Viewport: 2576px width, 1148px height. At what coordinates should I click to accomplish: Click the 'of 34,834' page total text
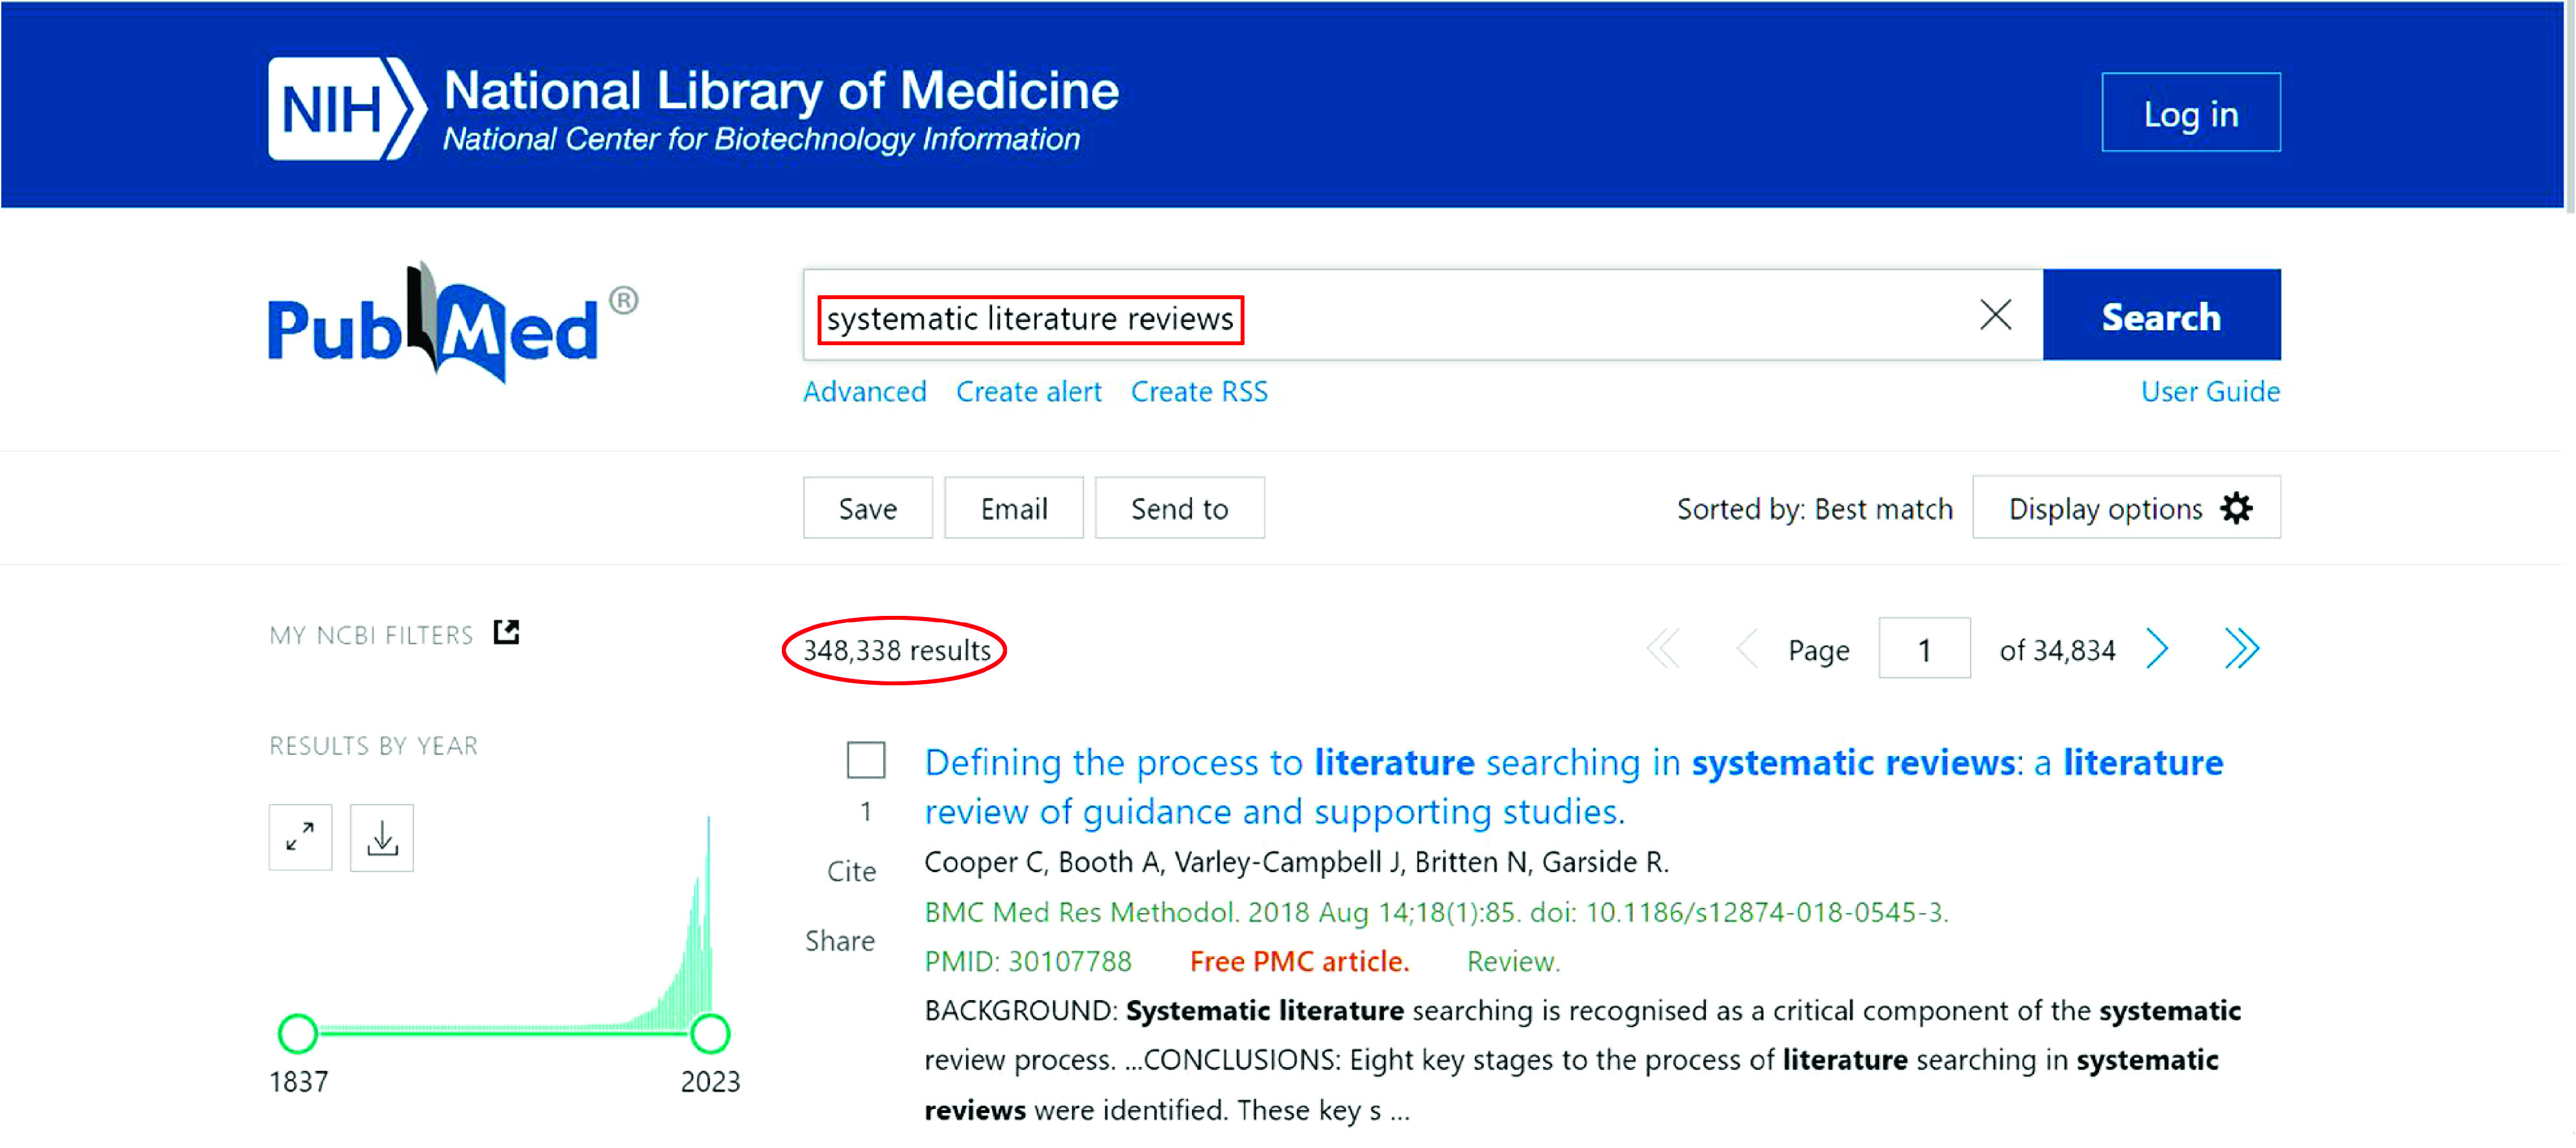click(2057, 651)
